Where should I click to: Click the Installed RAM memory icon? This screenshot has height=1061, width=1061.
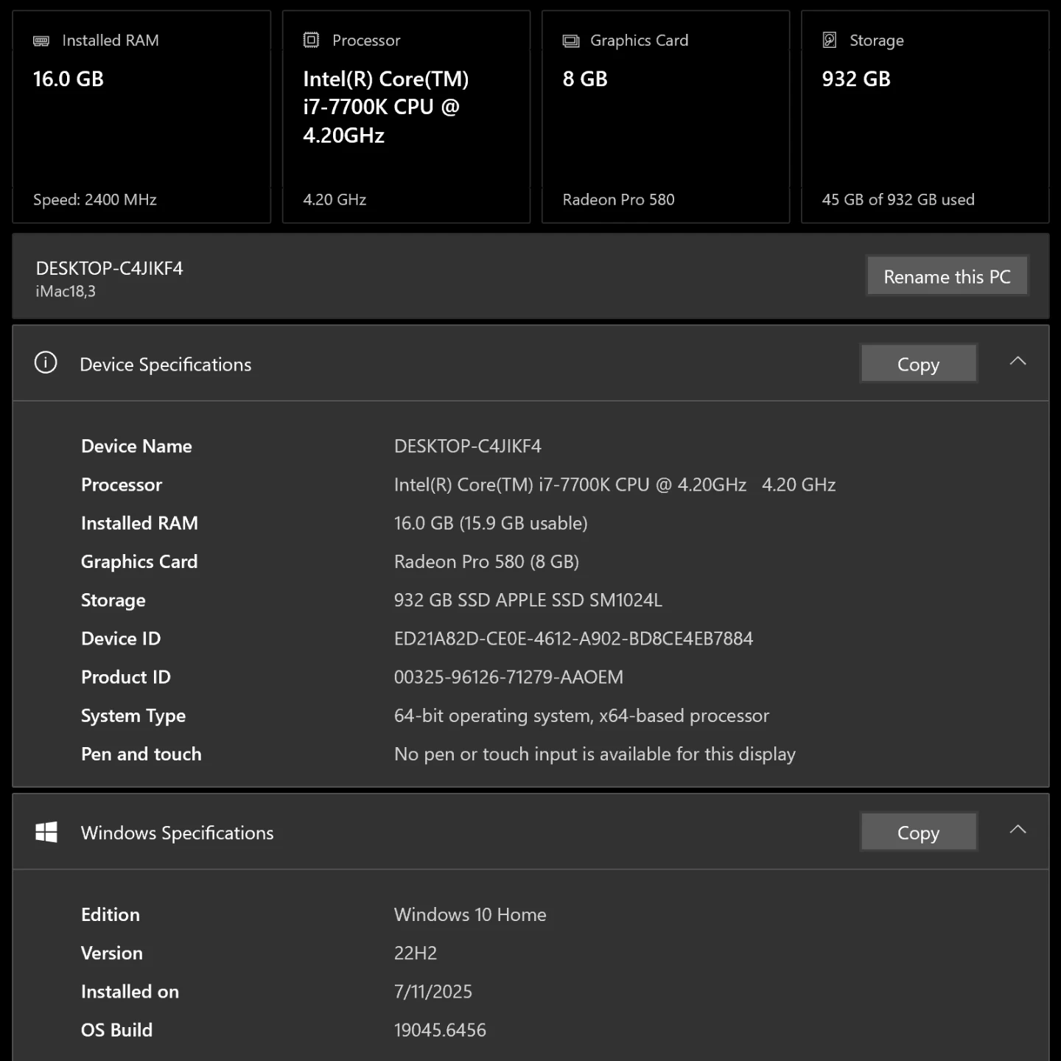click(41, 41)
